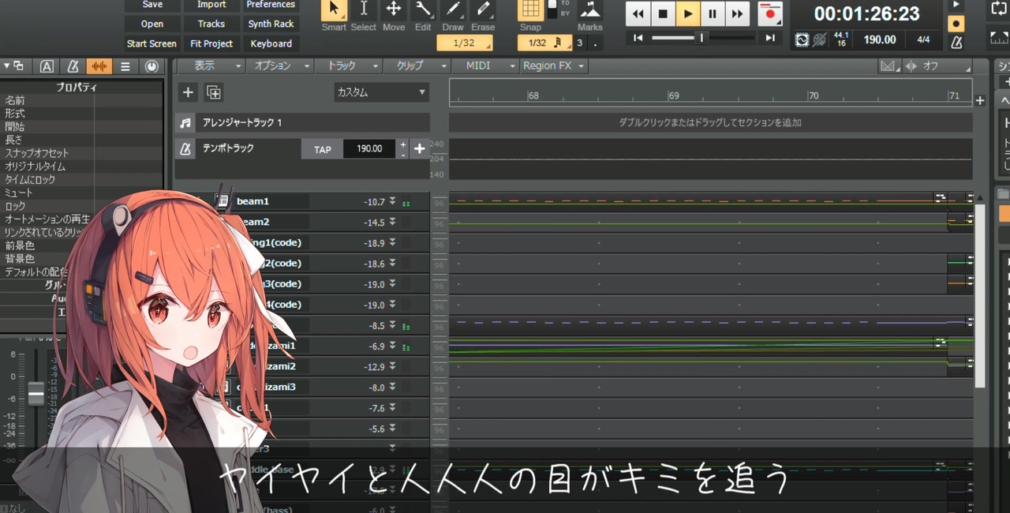The height and width of the screenshot is (513, 1010).
Task: Toggle loop on/off icon
Action: coord(1000,9)
